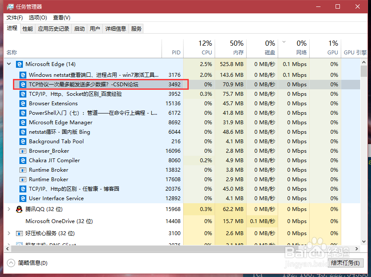The width and height of the screenshot is (371, 277).
Task: Click horizontal scrollbar left arrow
Action: [x=7, y=249]
